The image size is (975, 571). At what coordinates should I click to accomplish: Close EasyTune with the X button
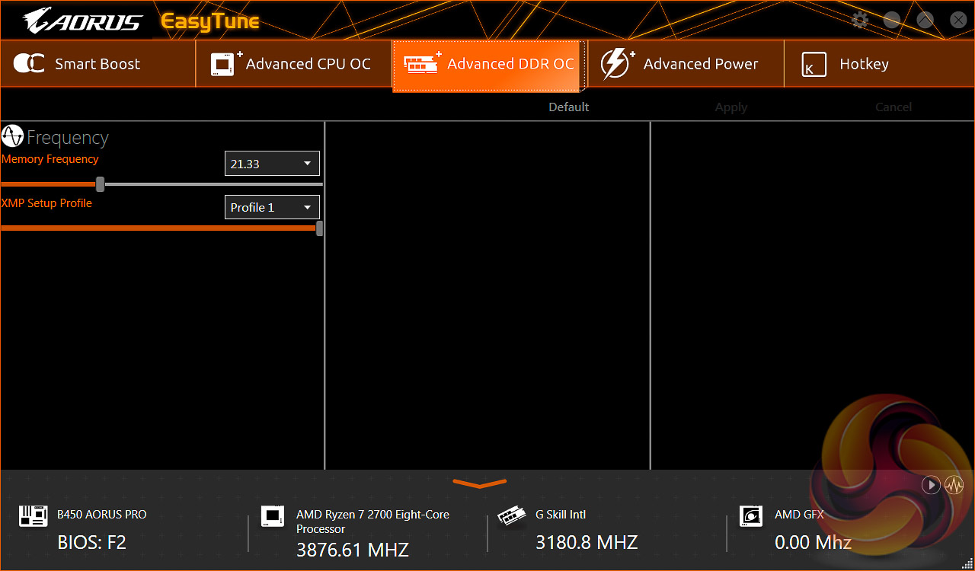[958, 21]
